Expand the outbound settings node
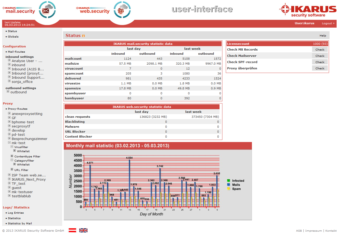Screen dimensions: 340x234 pos(8,92)
